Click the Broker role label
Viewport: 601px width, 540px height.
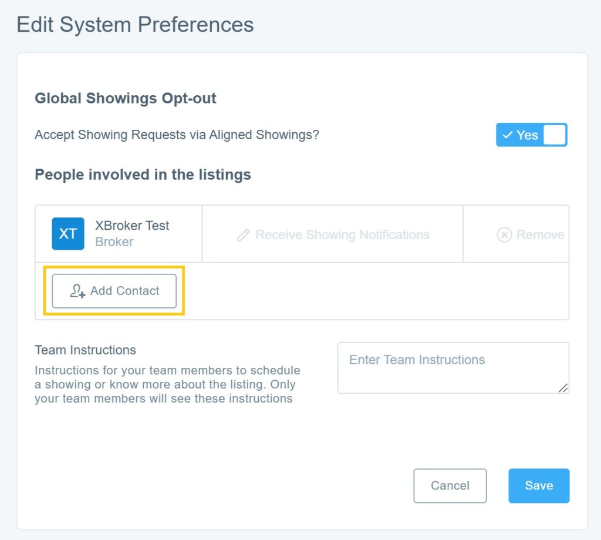click(x=114, y=242)
